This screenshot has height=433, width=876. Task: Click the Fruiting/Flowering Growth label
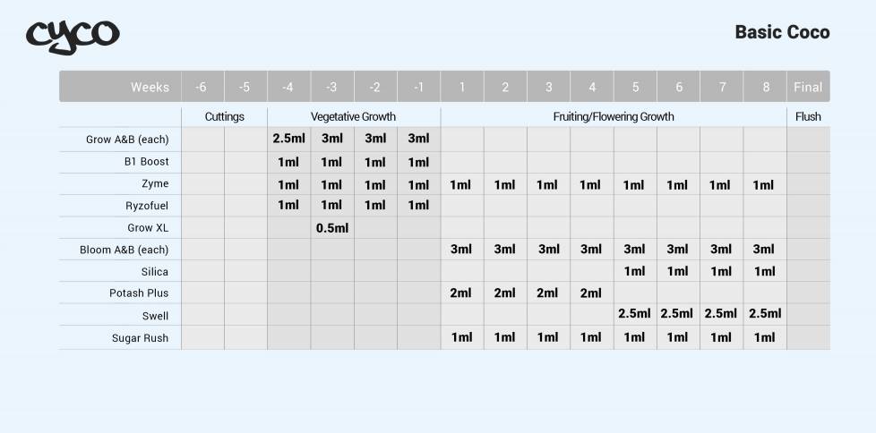click(x=614, y=116)
